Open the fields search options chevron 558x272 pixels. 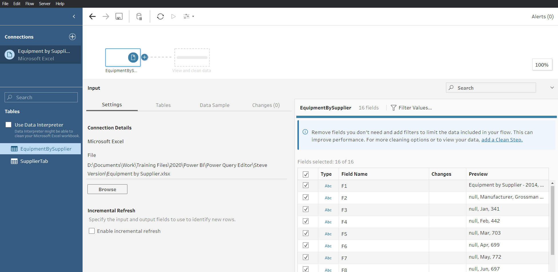click(552, 87)
